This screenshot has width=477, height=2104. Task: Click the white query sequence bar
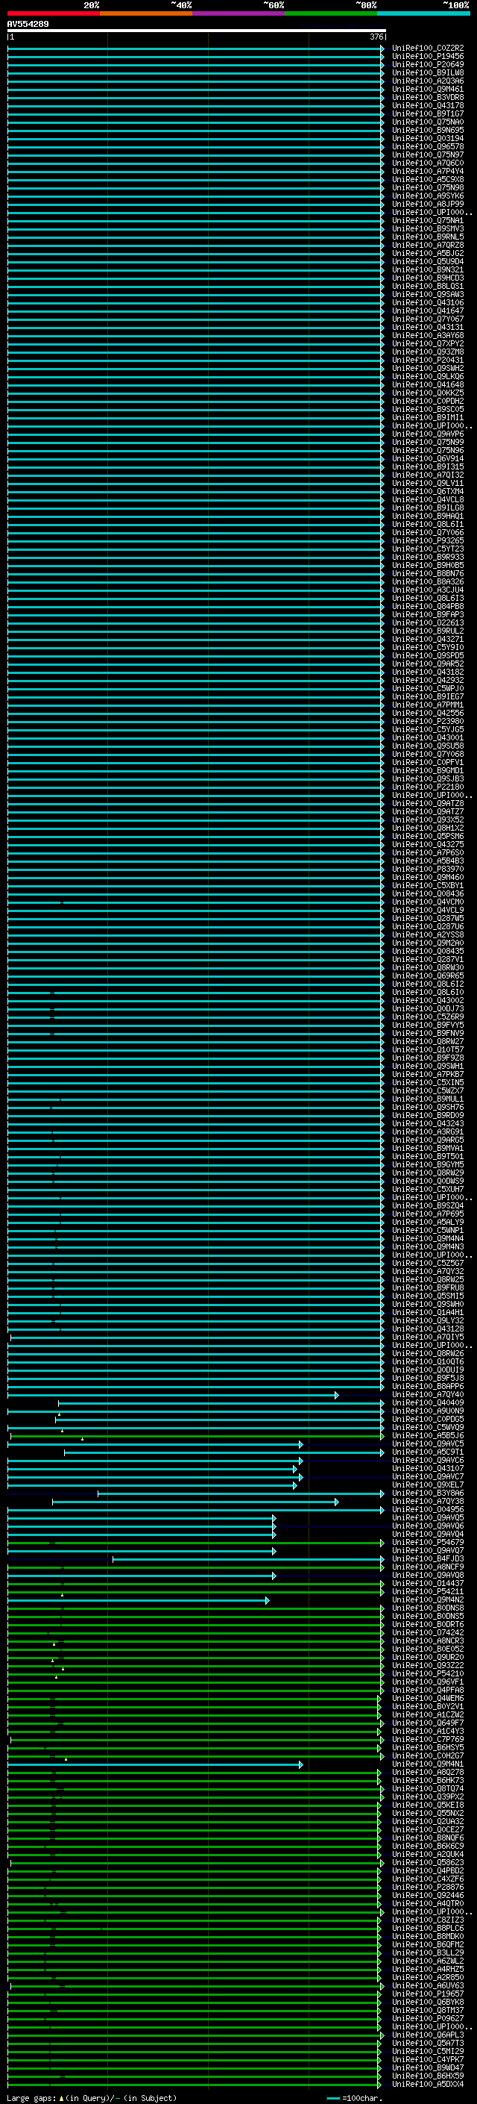click(197, 31)
